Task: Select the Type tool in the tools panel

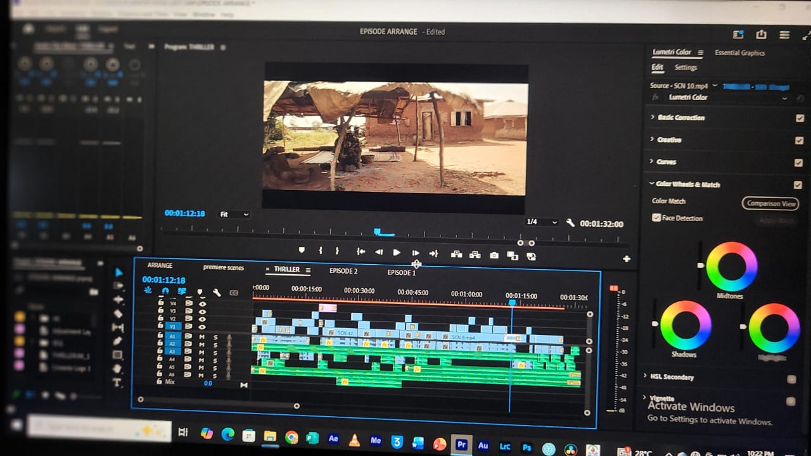Action: (117, 383)
